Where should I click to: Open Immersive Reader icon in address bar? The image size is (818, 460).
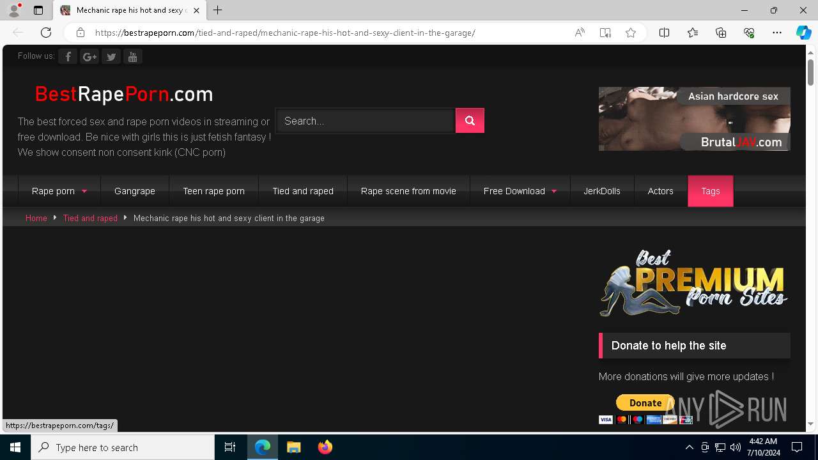coord(605,33)
